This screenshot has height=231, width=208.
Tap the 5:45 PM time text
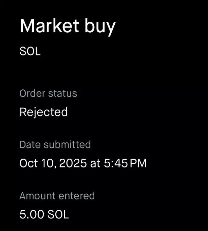pyautogui.click(x=125, y=163)
